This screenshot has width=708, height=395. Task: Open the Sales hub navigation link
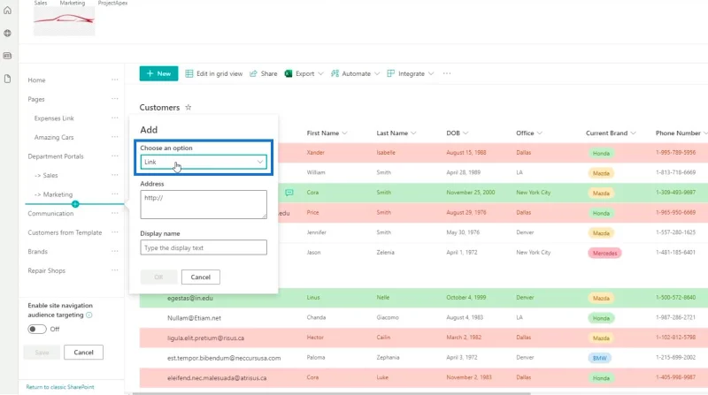41,3
